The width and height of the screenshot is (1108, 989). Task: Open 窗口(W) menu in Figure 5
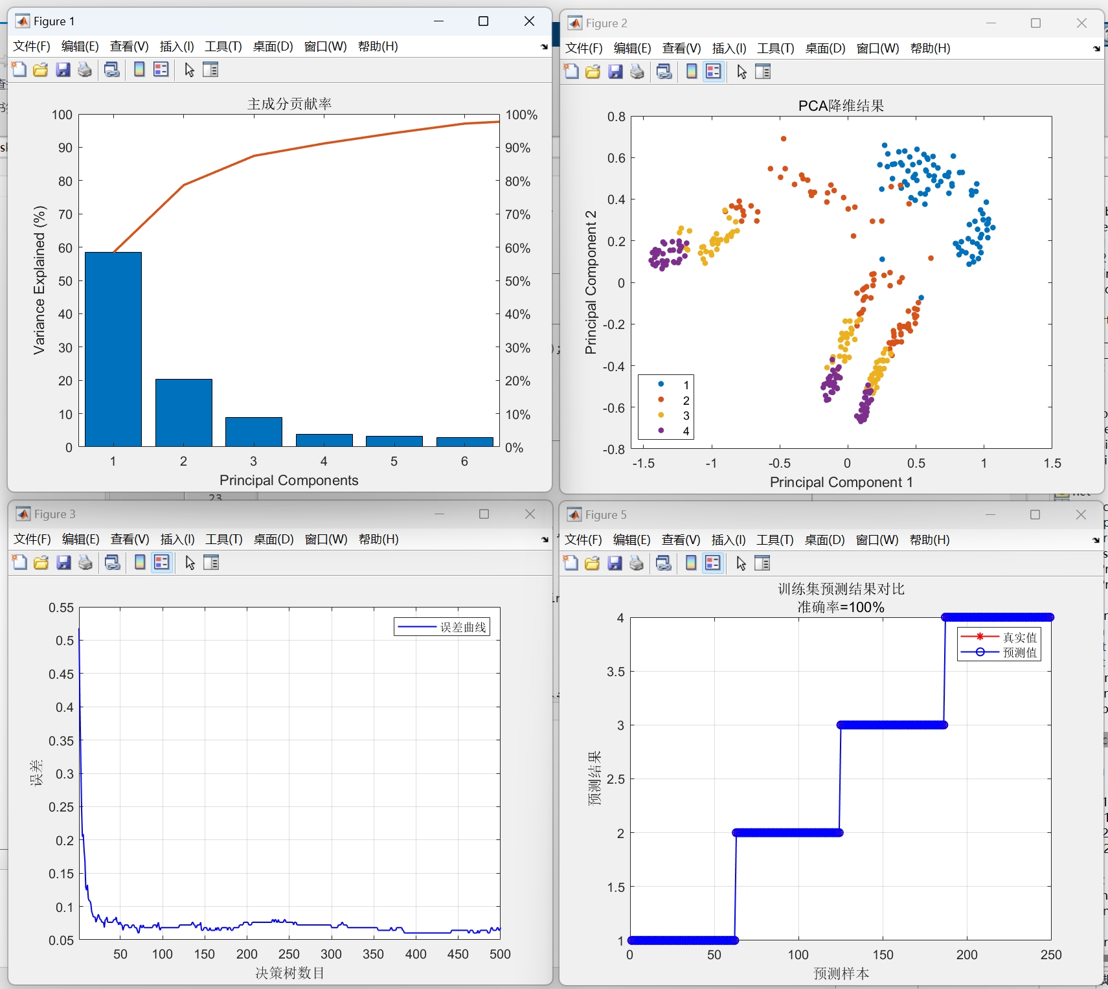tap(877, 540)
